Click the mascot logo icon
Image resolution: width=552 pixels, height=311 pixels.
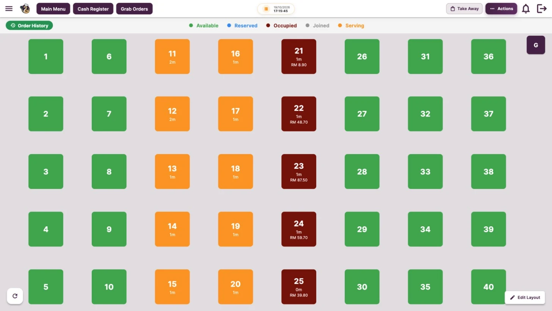tap(25, 9)
